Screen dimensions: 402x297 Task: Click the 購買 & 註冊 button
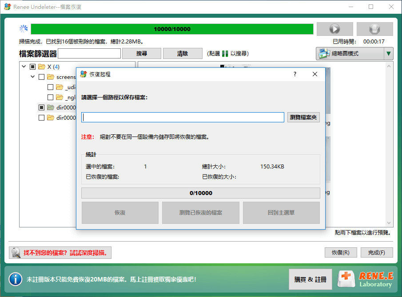coord(310,279)
